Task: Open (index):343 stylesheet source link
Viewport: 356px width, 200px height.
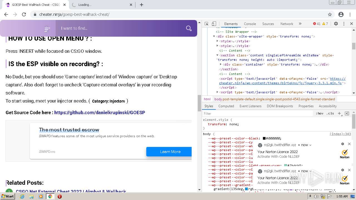Action: [x=340, y=134]
